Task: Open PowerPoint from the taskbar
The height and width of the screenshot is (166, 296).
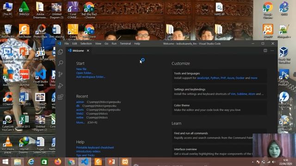Action: click(x=111, y=162)
